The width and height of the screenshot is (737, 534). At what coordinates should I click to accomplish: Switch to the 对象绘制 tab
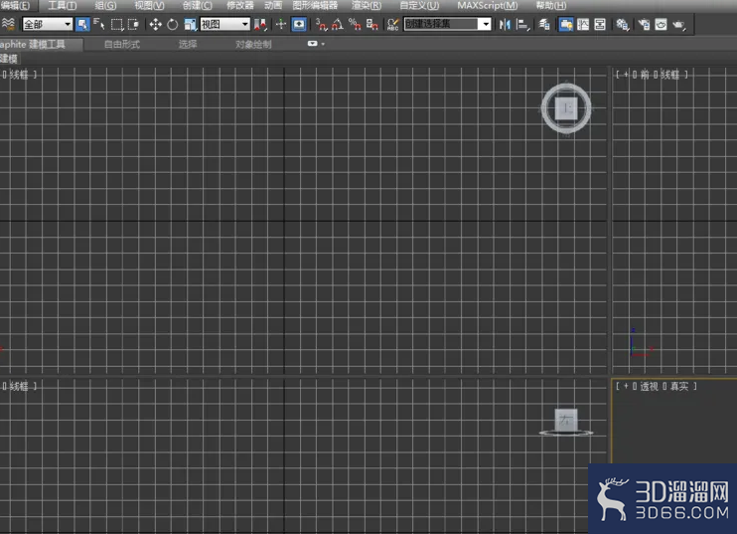253,44
